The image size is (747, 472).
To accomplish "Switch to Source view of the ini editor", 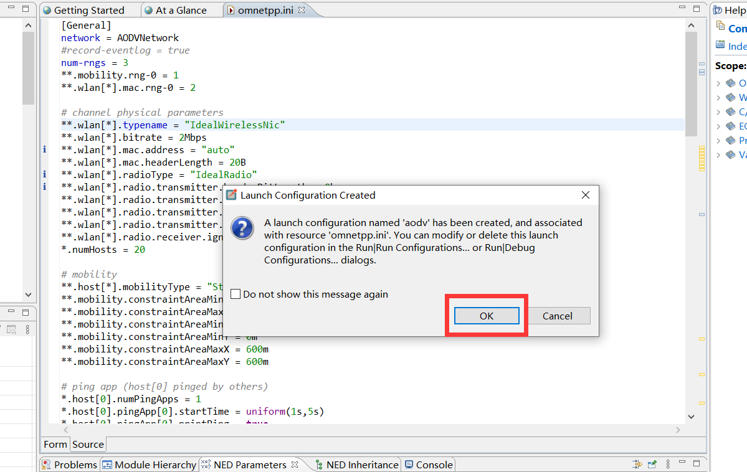I will pyautogui.click(x=88, y=445).
